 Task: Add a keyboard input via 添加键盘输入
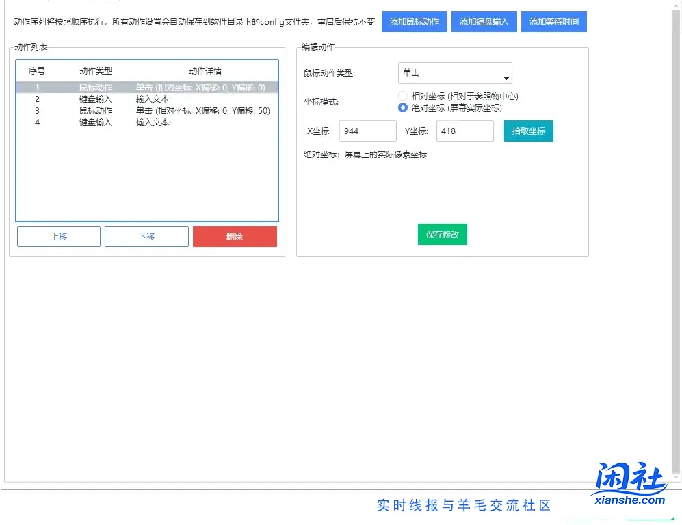(x=484, y=22)
